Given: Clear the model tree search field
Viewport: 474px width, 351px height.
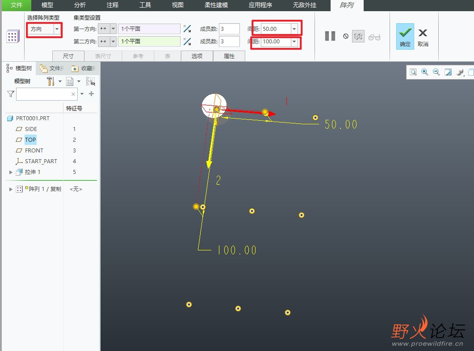Looking at the screenshot, I should click(73, 94).
